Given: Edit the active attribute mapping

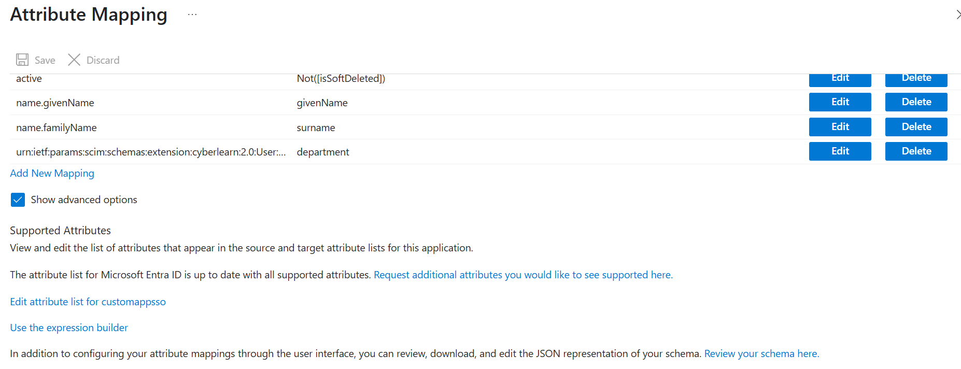Looking at the screenshot, I should [x=840, y=80].
